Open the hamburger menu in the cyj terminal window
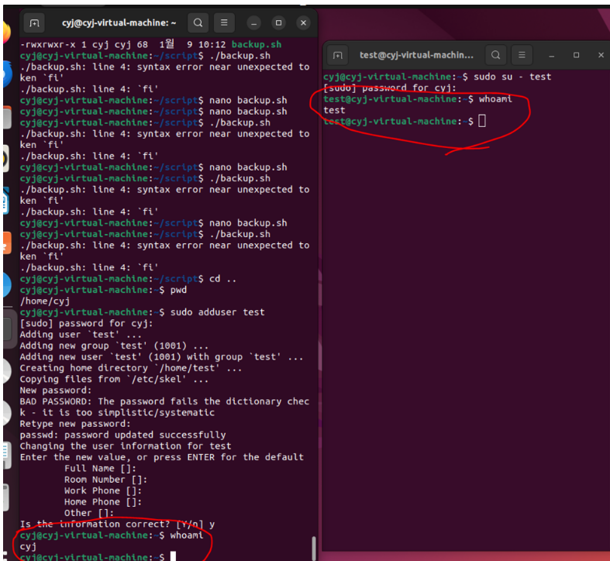The width and height of the screenshot is (610, 561). point(224,23)
